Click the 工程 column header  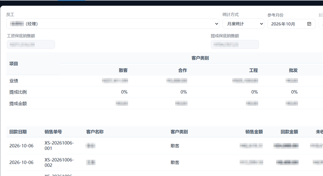coord(254,70)
